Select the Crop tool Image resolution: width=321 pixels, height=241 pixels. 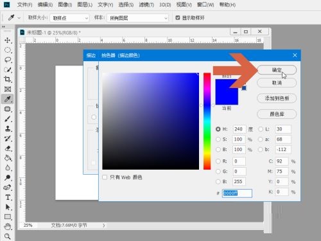[x=8, y=79]
